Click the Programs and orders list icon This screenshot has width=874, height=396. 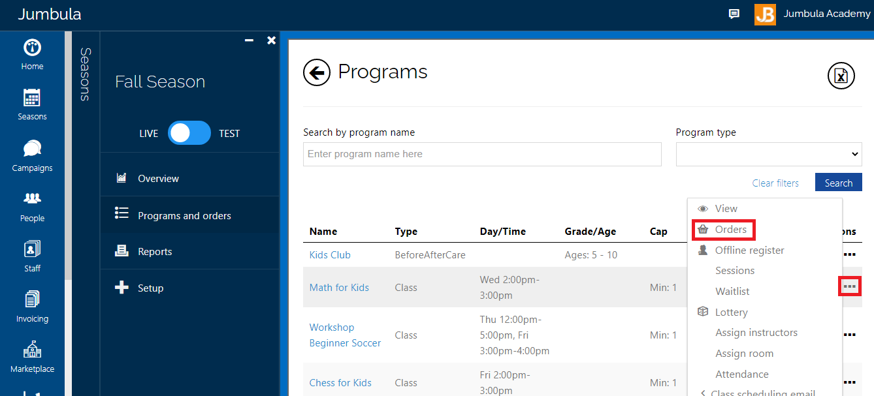point(121,213)
